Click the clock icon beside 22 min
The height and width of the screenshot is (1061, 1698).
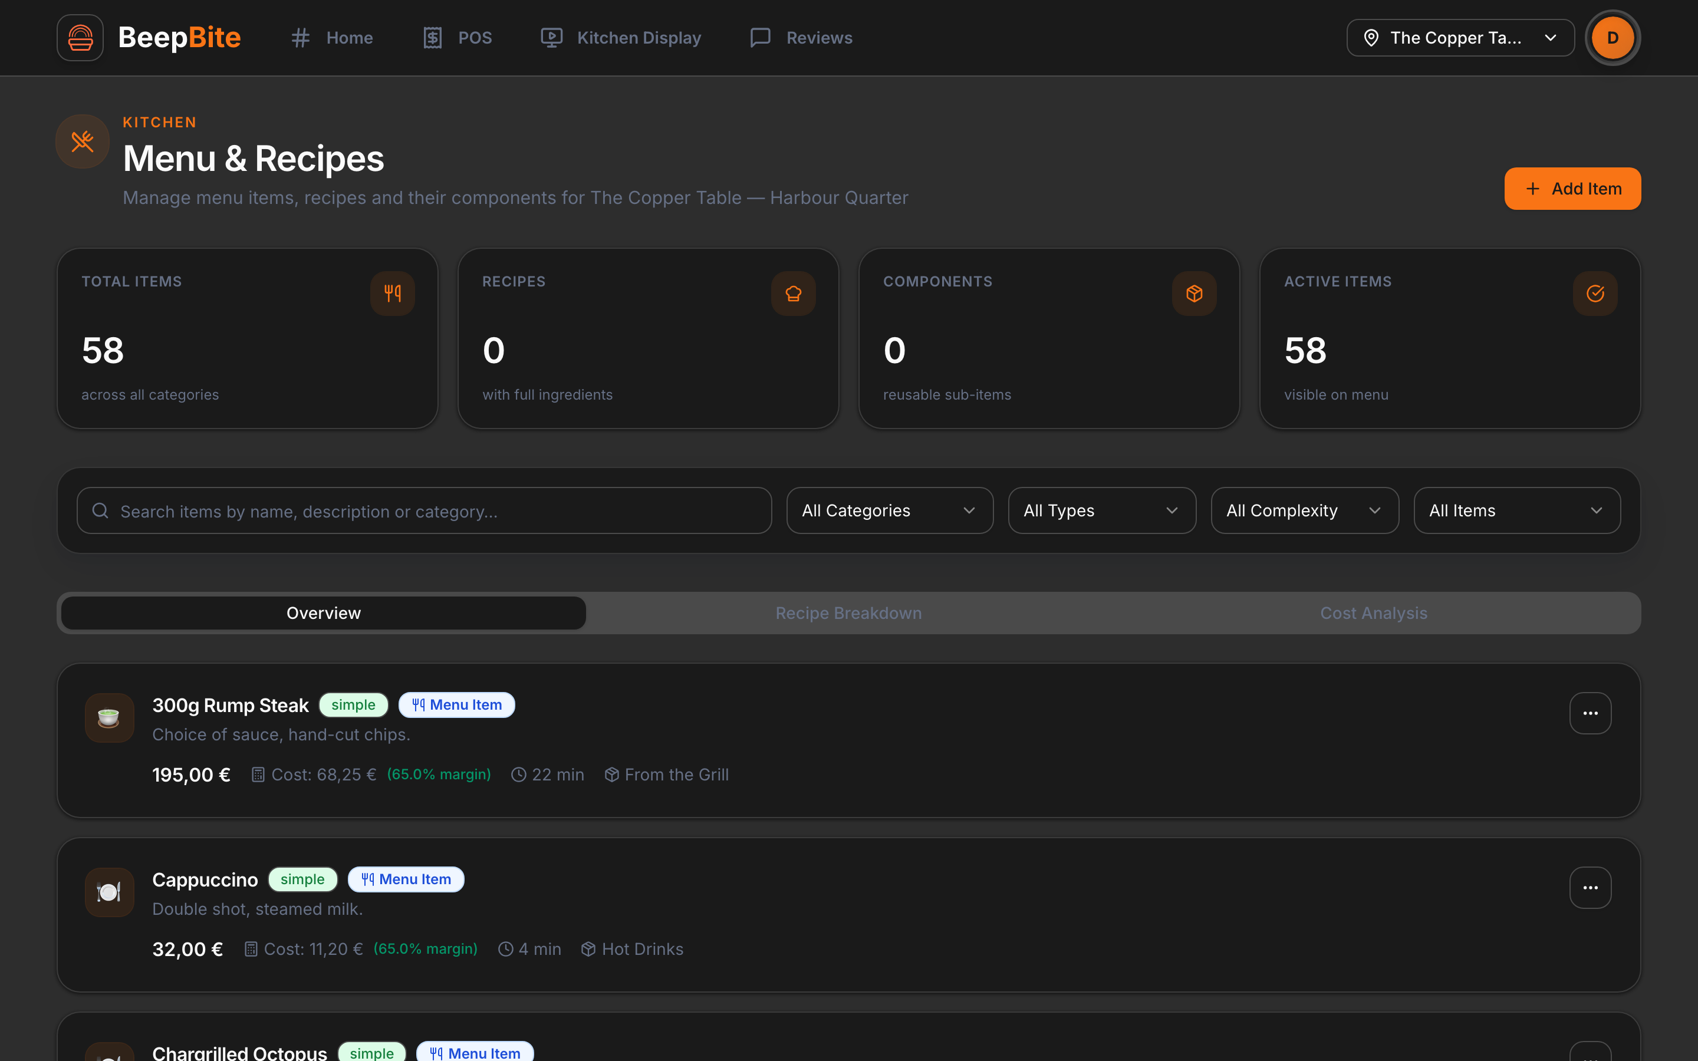518,775
